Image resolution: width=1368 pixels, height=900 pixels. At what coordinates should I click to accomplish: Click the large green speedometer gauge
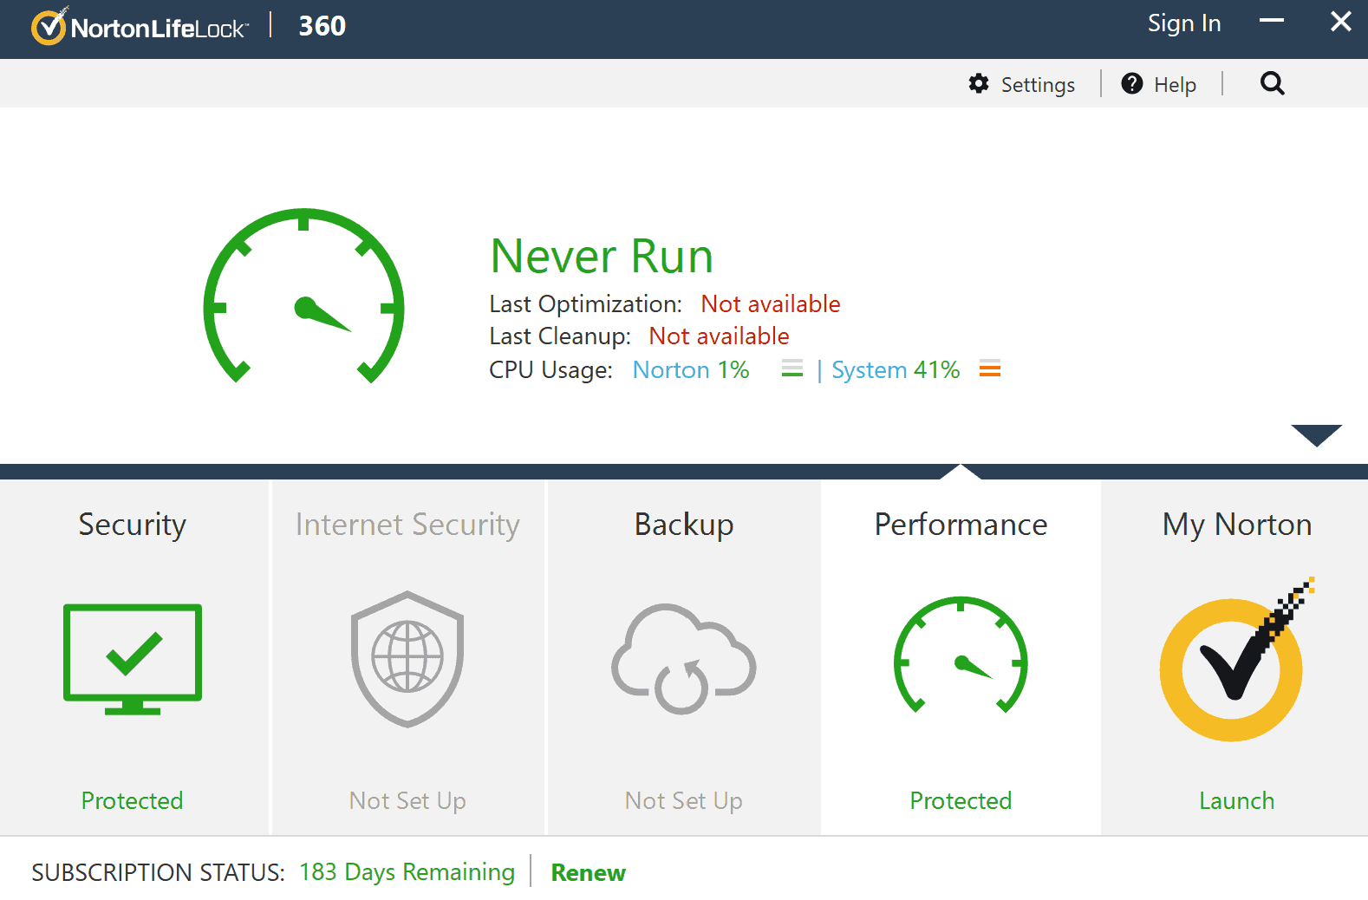click(x=303, y=296)
